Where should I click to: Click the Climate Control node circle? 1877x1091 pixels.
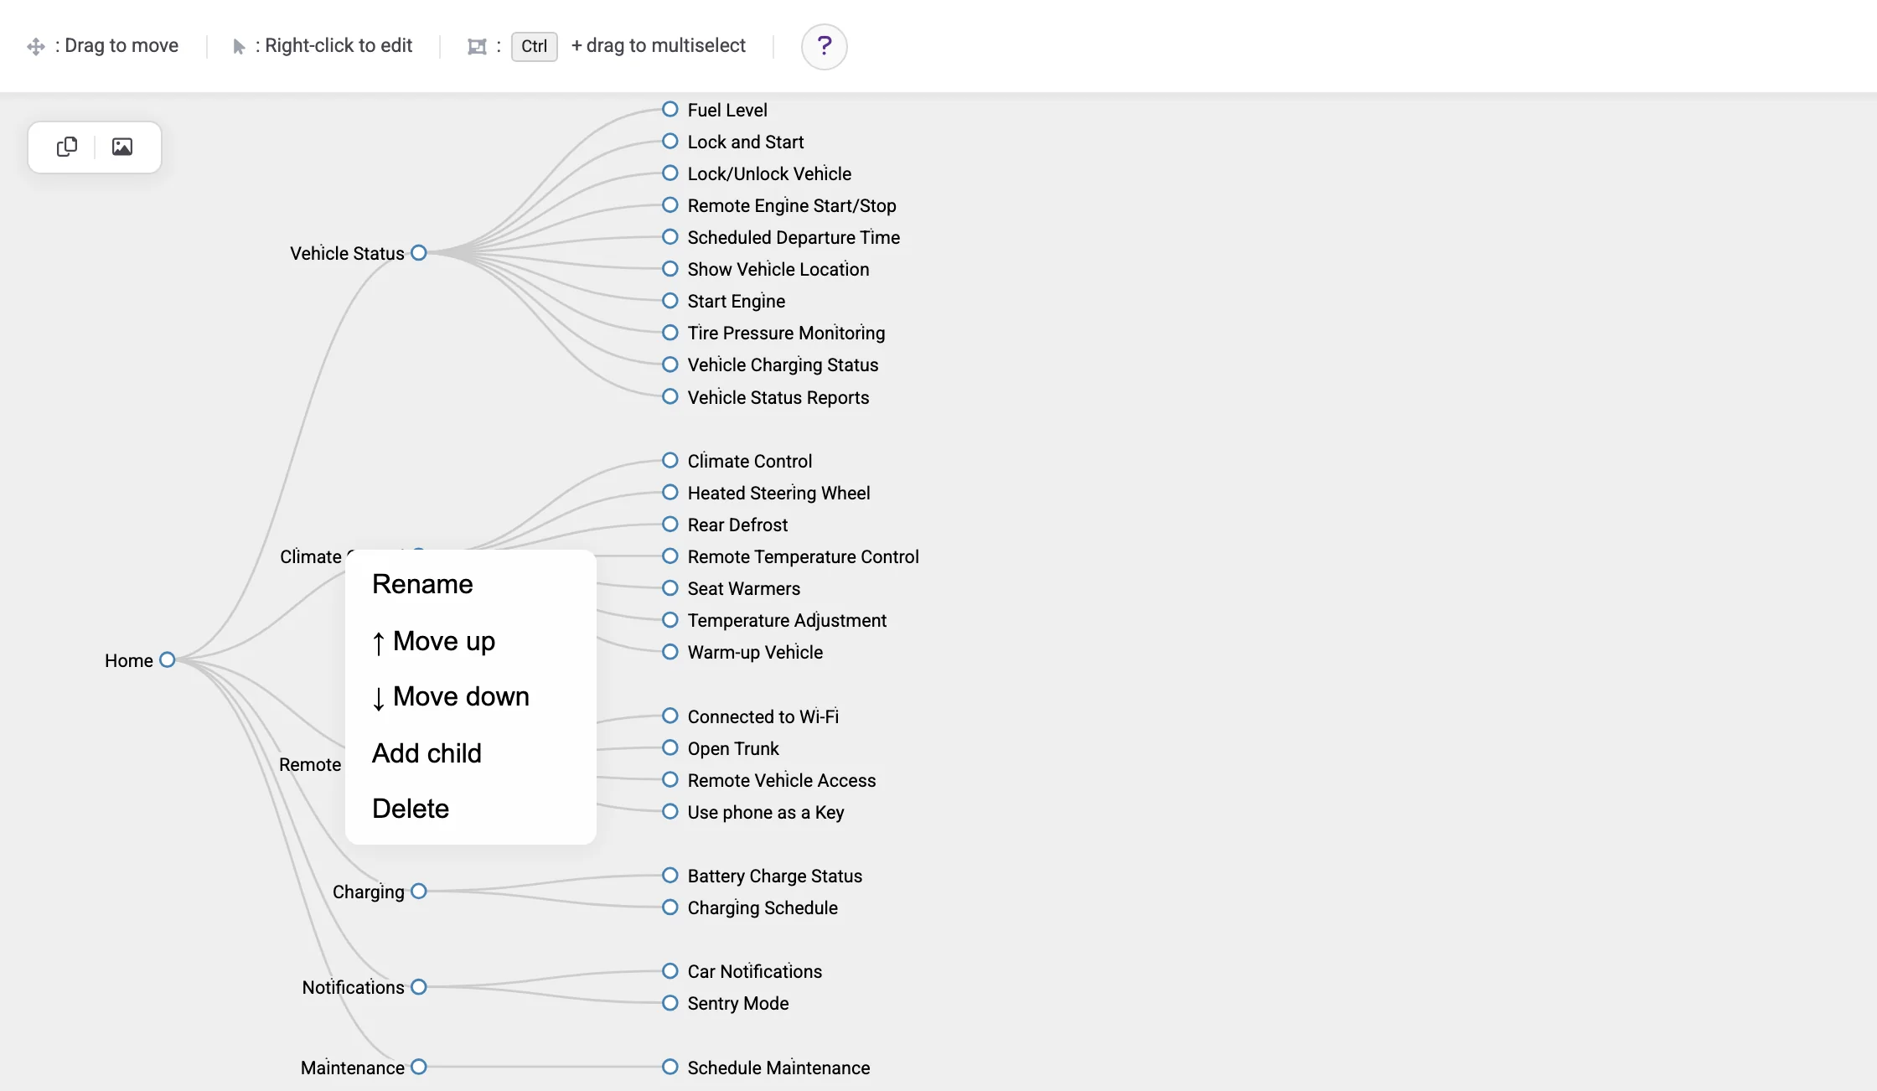point(670,460)
